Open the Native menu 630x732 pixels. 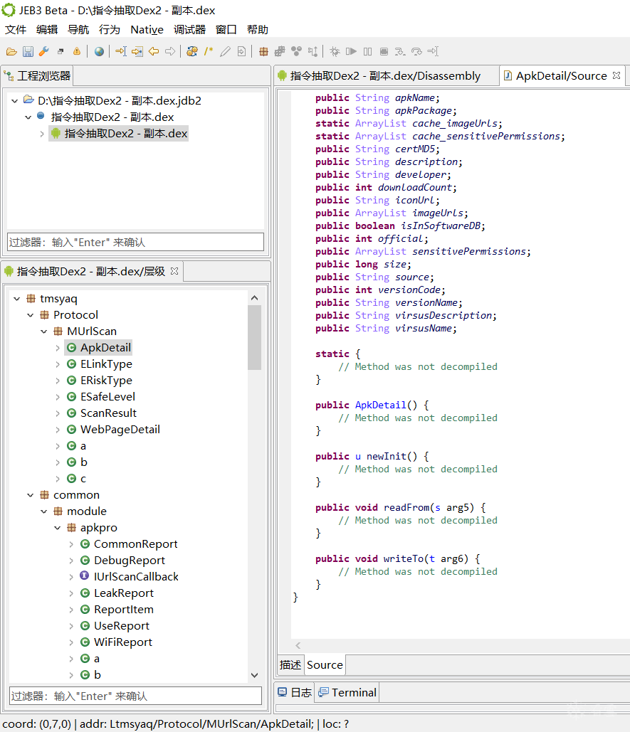pyautogui.click(x=147, y=30)
